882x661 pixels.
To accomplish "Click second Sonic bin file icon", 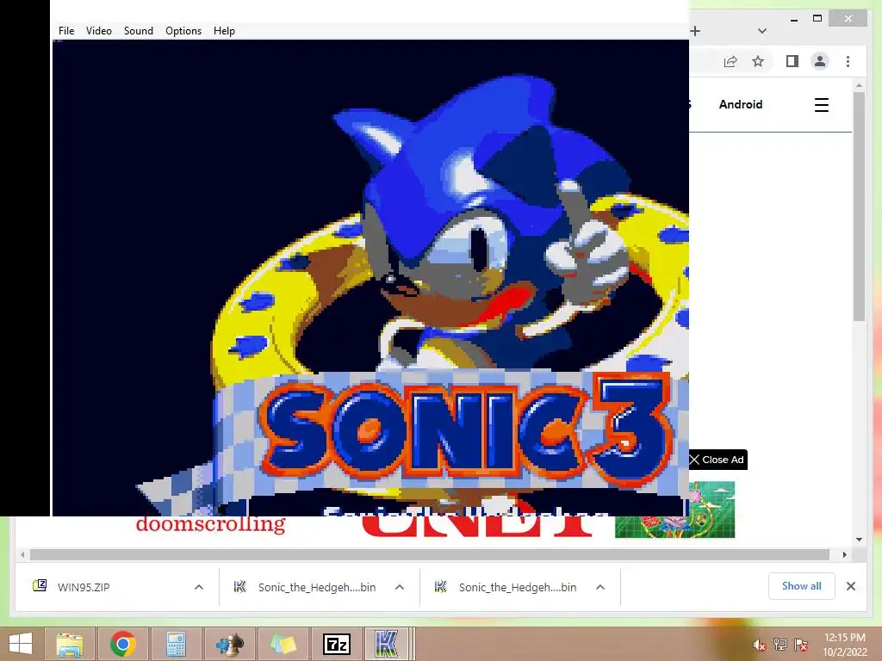I will 440,587.
